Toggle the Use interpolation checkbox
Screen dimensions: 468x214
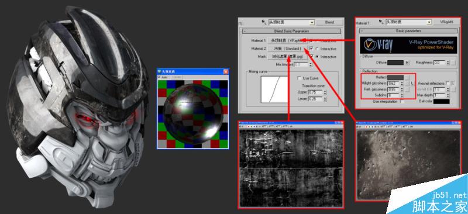(x=402, y=102)
